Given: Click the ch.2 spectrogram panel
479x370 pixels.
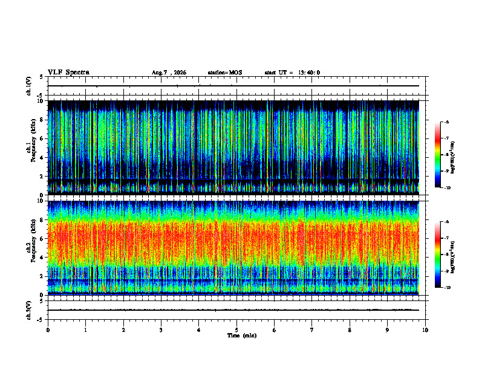Looking at the screenshot, I should point(233,248).
